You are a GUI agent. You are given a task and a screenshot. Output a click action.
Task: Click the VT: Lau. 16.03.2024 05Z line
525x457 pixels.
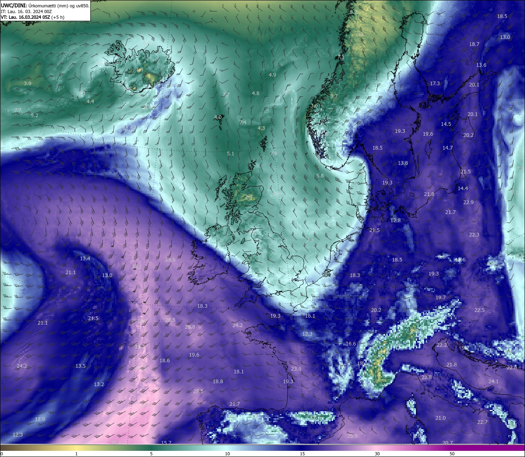pos(32,17)
